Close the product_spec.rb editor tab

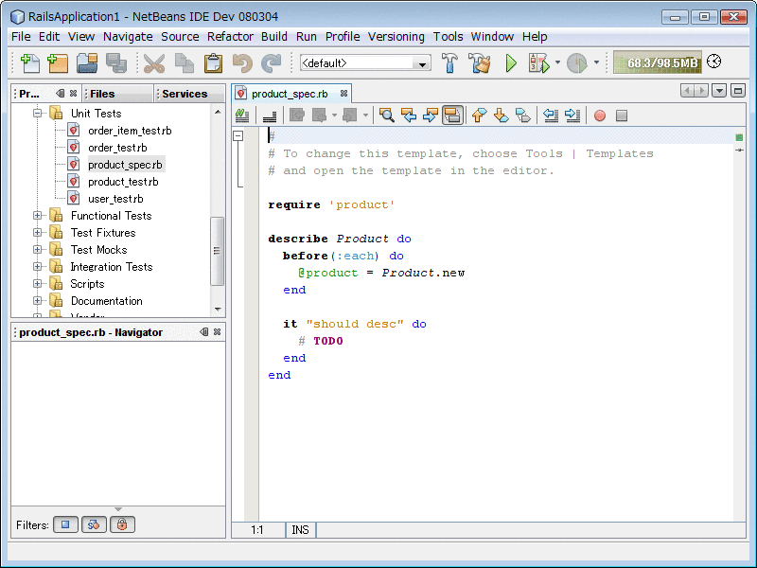tap(343, 93)
